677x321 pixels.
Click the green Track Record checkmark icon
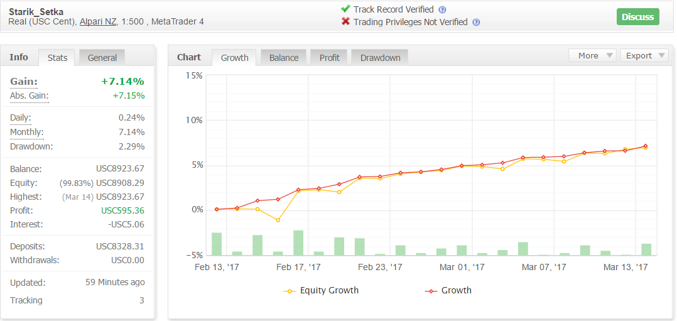click(345, 9)
